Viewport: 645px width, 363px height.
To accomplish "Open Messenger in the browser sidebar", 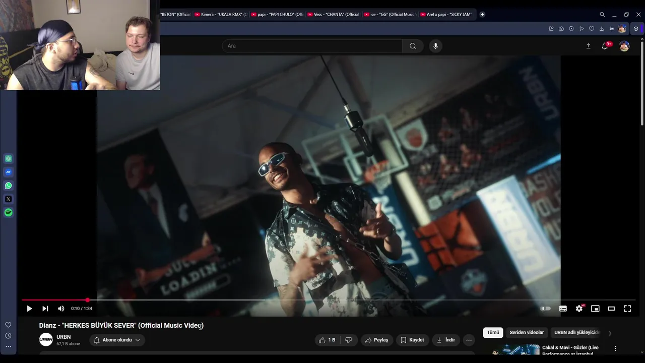I will 9,172.
